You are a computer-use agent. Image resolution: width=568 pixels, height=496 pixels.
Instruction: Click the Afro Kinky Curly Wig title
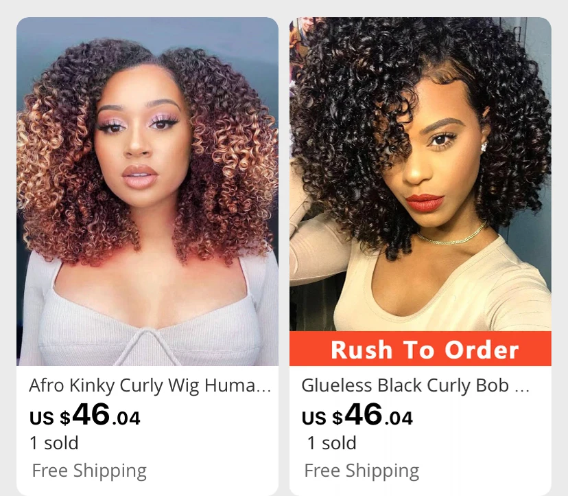tap(150, 385)
